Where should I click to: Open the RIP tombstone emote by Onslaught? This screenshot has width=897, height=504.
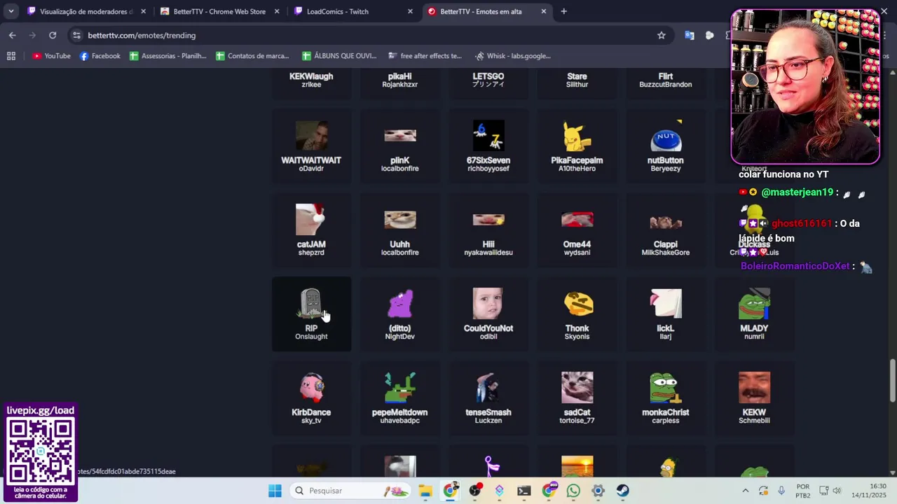pyautogui.click(x=311, y=314)
